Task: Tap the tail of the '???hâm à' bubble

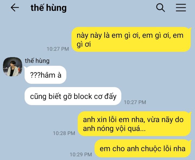Action: pos(25,67)
